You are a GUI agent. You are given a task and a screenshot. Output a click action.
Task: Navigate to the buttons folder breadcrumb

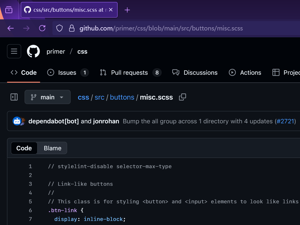coord(122,97)
